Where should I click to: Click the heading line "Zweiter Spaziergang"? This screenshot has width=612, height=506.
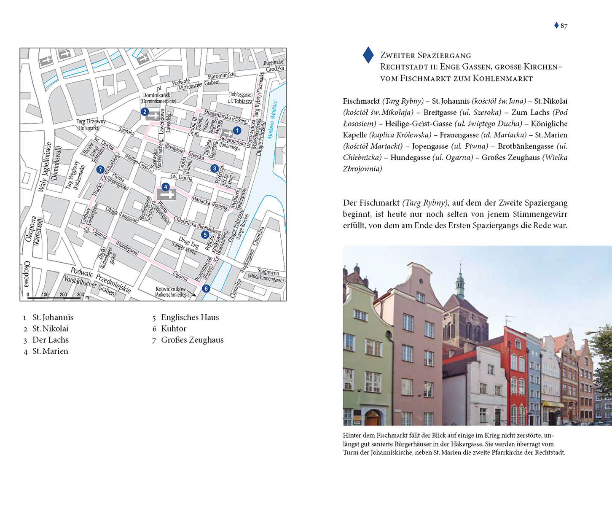[426, 55]
